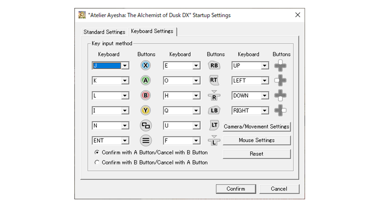Open the J key dropdown for X button
Screen dimensions: 370x208
125,66
